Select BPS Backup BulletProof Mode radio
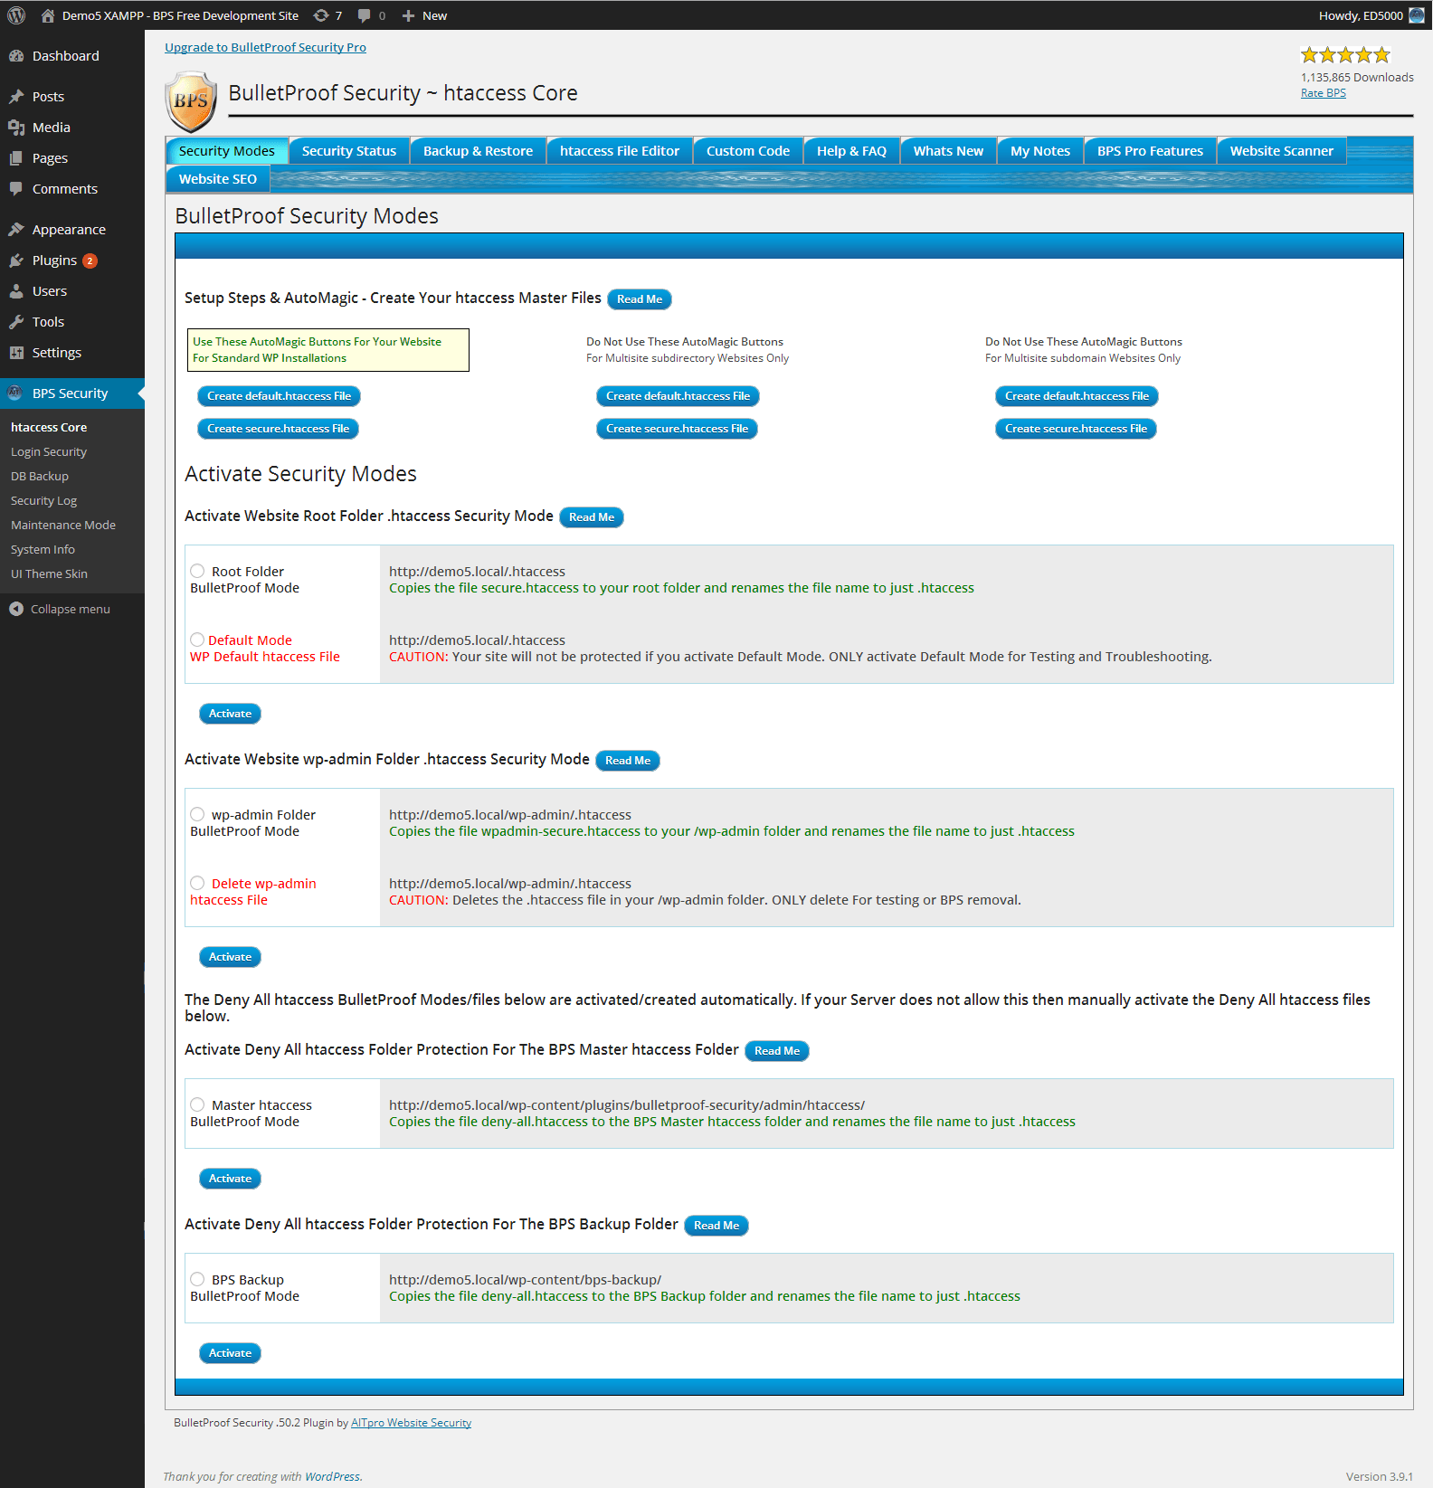Screen dimensions: 1433x1488 [x=197, y=1279]
